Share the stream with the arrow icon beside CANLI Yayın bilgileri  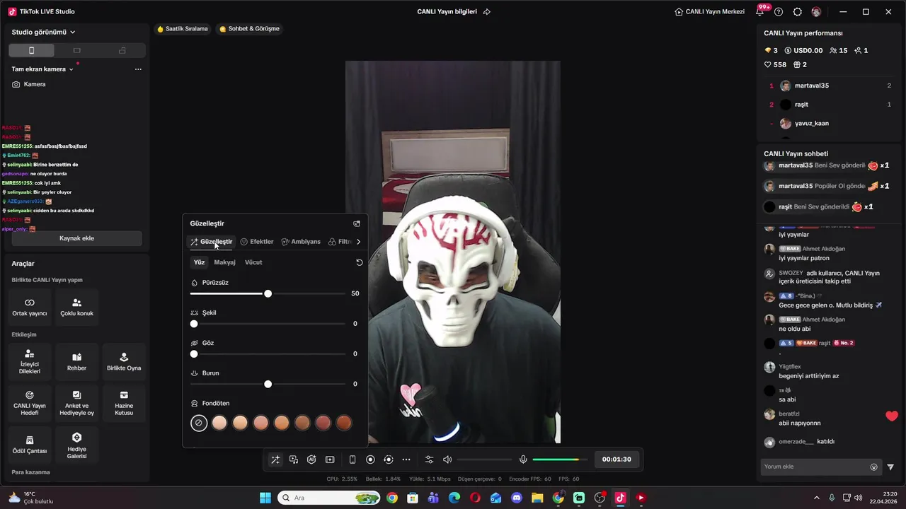coord(487,12)
